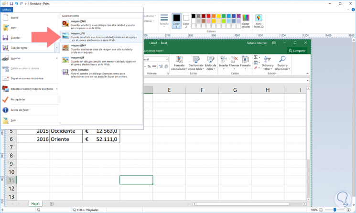Click the percent style icon in Excel
The width and height of the screenshot is (356, 213).
[x=149, y=66]
